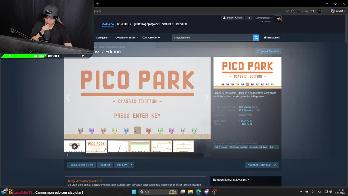348x196 pixels.
Task: Click the Yok Say ignore button
Action: coord(122,165)
